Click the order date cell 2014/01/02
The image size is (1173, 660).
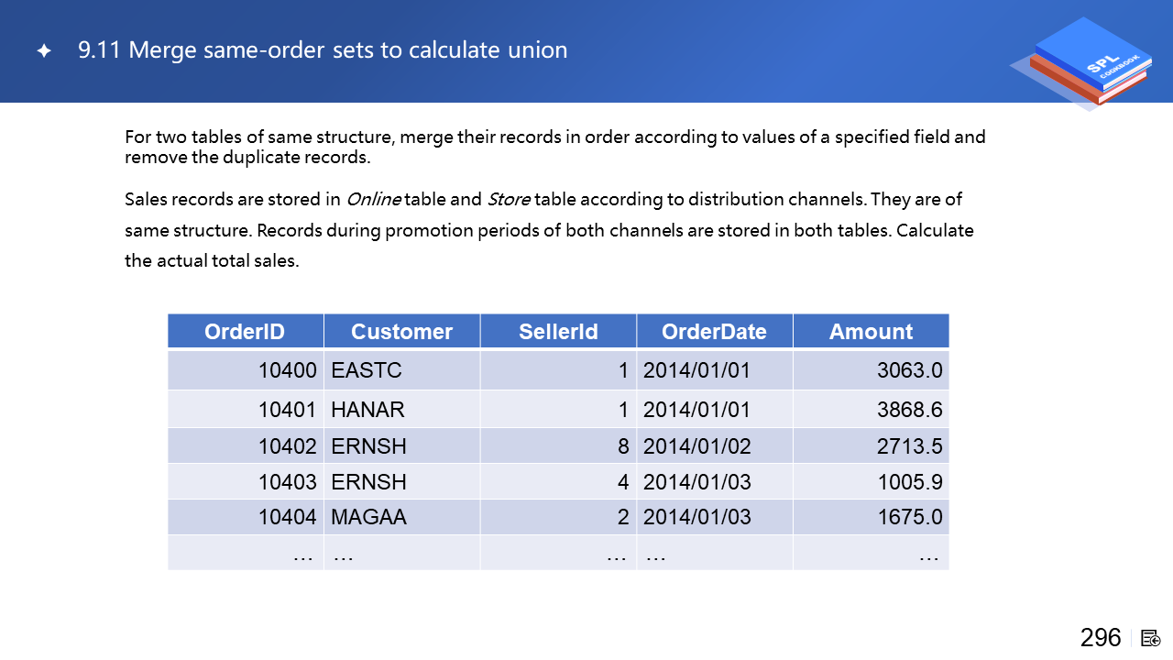tap(696, 446)
